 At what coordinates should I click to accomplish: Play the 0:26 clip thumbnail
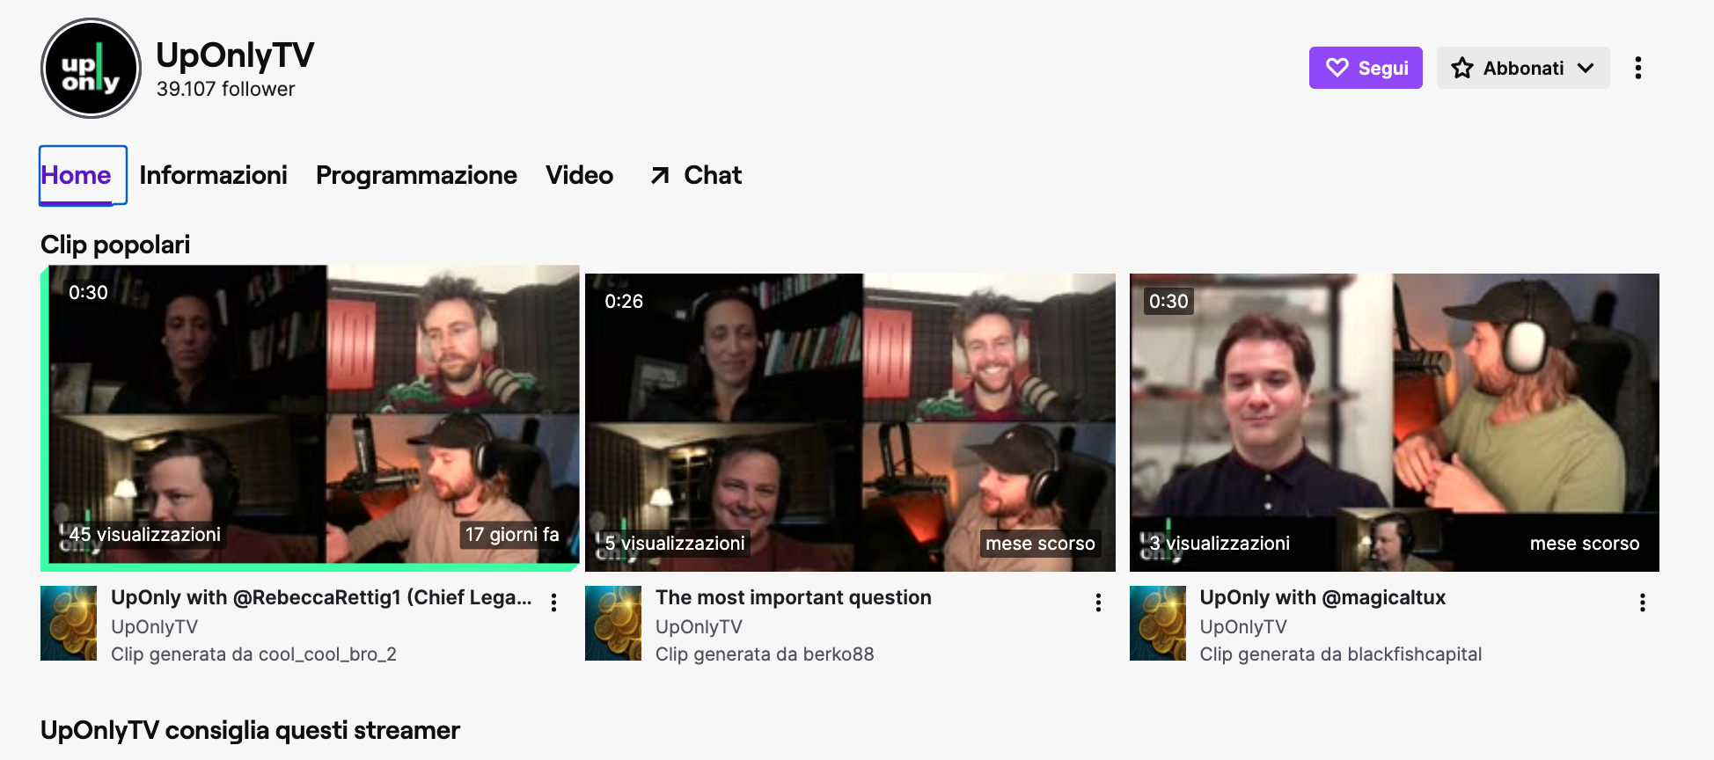click(850, 422)
